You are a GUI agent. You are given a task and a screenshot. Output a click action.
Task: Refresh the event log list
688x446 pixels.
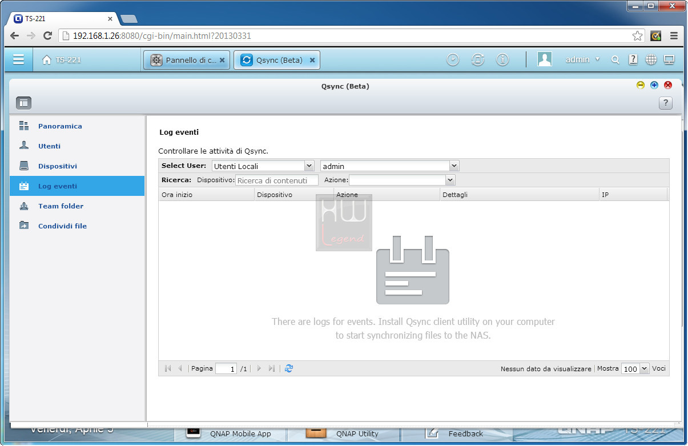tap(288, 369)
